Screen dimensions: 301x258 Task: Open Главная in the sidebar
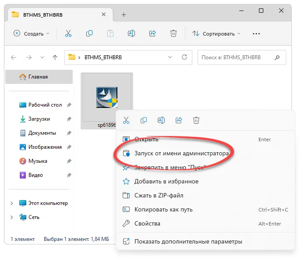39,77
